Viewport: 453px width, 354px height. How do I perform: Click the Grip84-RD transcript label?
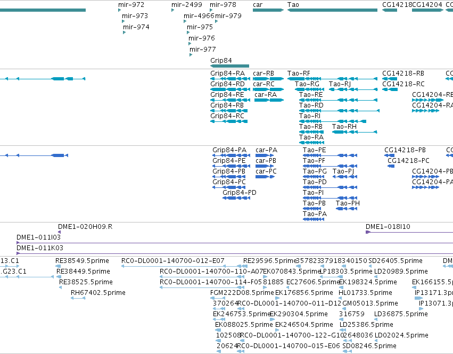(x=227, y=84)
